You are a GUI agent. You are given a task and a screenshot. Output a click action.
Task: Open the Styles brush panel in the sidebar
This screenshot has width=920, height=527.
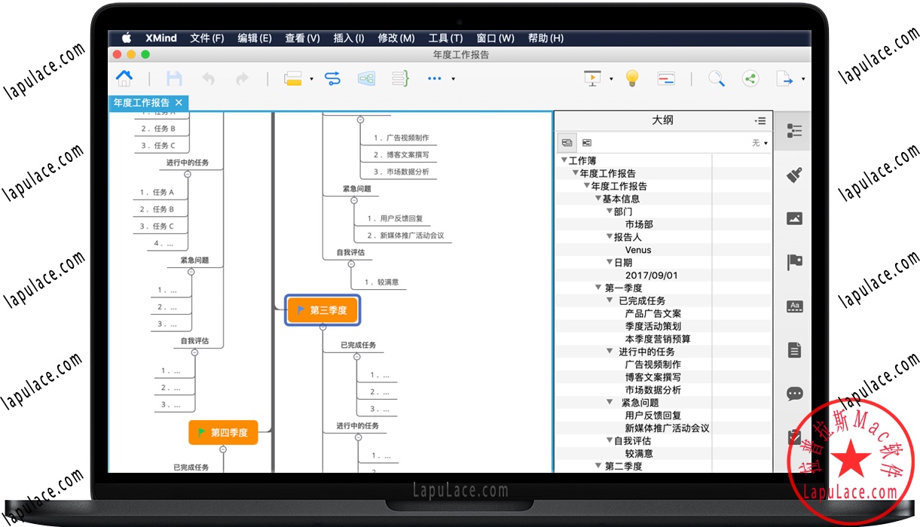[x=794, y=173]
